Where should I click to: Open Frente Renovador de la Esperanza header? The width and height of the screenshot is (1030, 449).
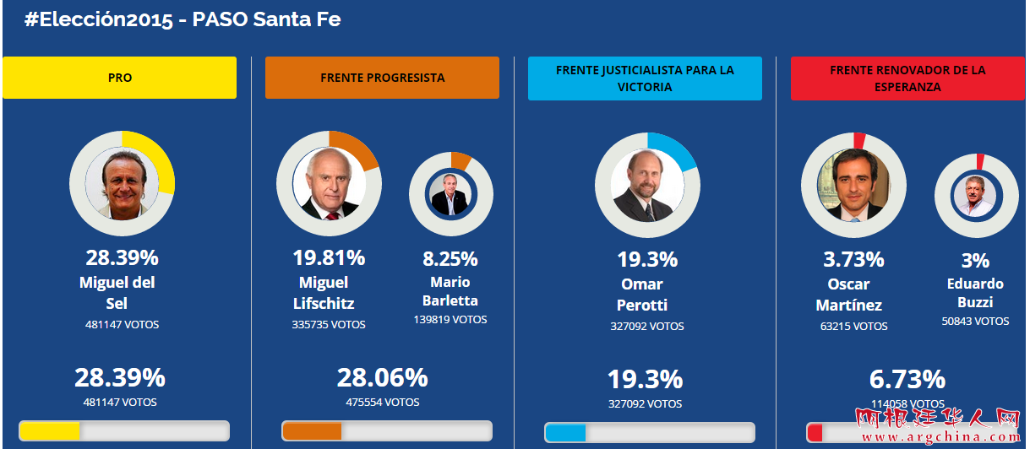pyautogui.click(x=907, y=78)
